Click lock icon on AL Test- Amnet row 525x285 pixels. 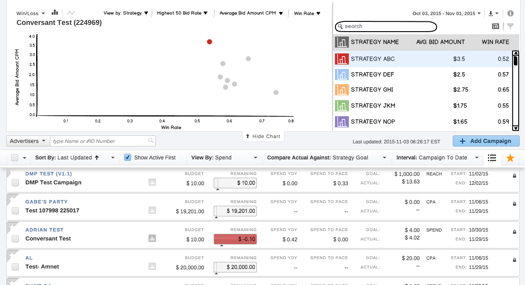[514, 260]
